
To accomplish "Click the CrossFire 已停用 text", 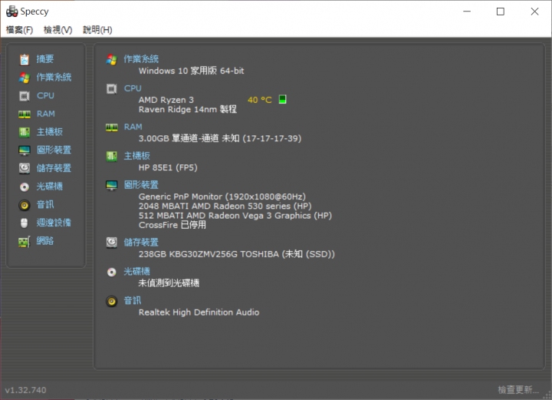I will 172,225.
